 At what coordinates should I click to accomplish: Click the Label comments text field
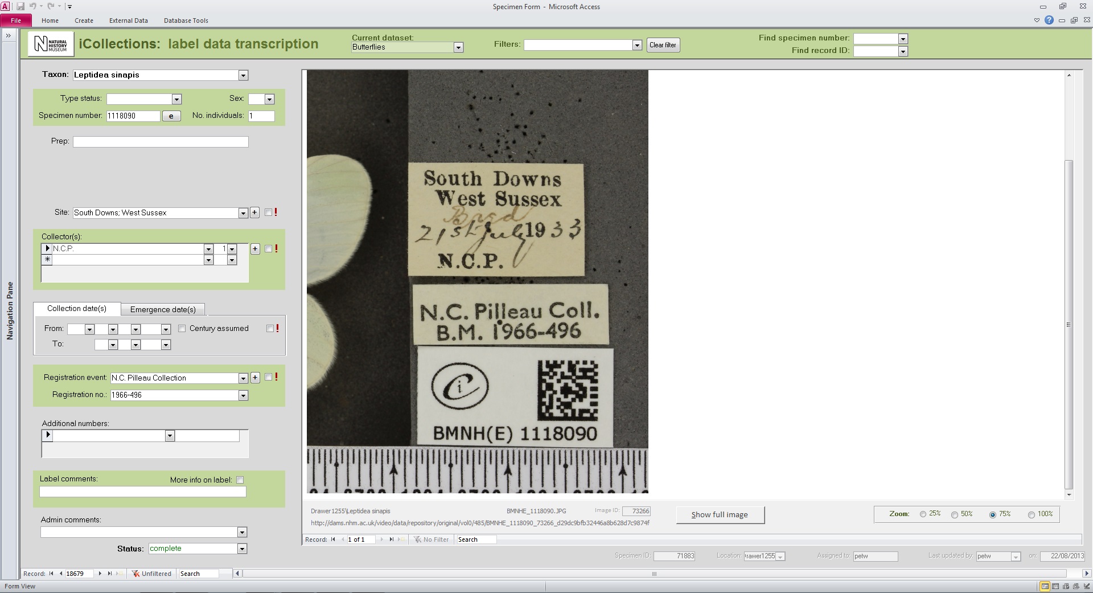pyautogui.click(x=143, y=492)
